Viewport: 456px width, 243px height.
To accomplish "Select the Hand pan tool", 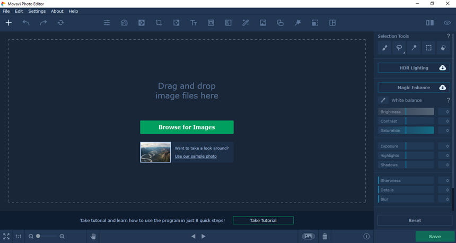I will click(x=93, y=236).
